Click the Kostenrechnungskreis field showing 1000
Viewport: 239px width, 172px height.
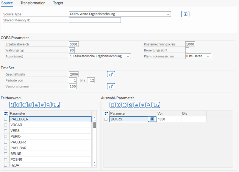coord(190,44)
